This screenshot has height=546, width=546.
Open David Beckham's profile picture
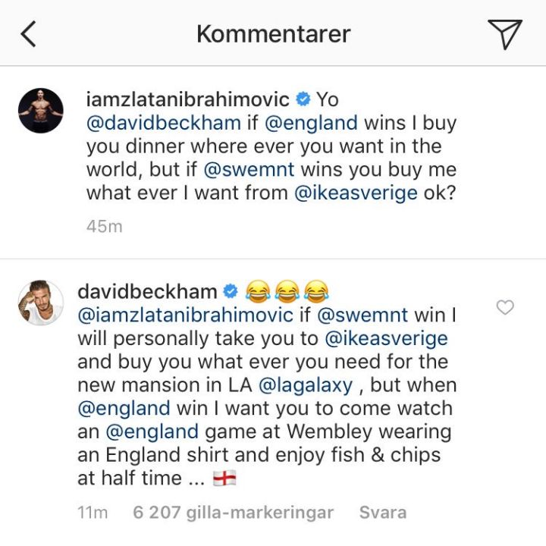pyautogui.click(x=41, y=303)
